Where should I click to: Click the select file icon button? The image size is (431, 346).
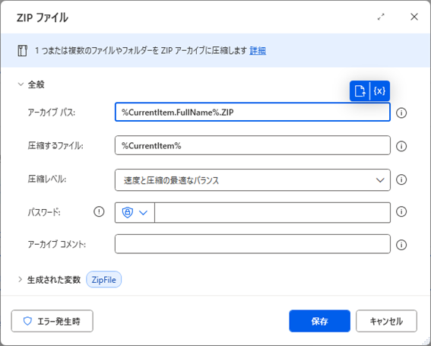click(x=360, y=90)
